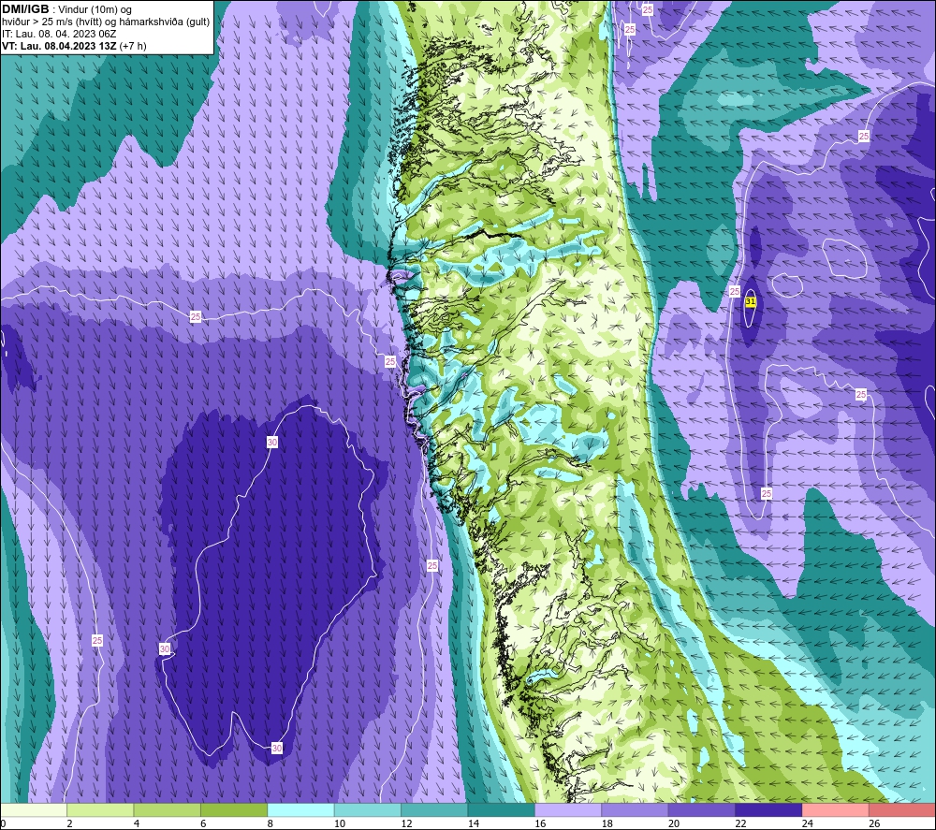
Task: Click the salmon legend swatch above 26 m/s
Action: click(x=902, y=809)
